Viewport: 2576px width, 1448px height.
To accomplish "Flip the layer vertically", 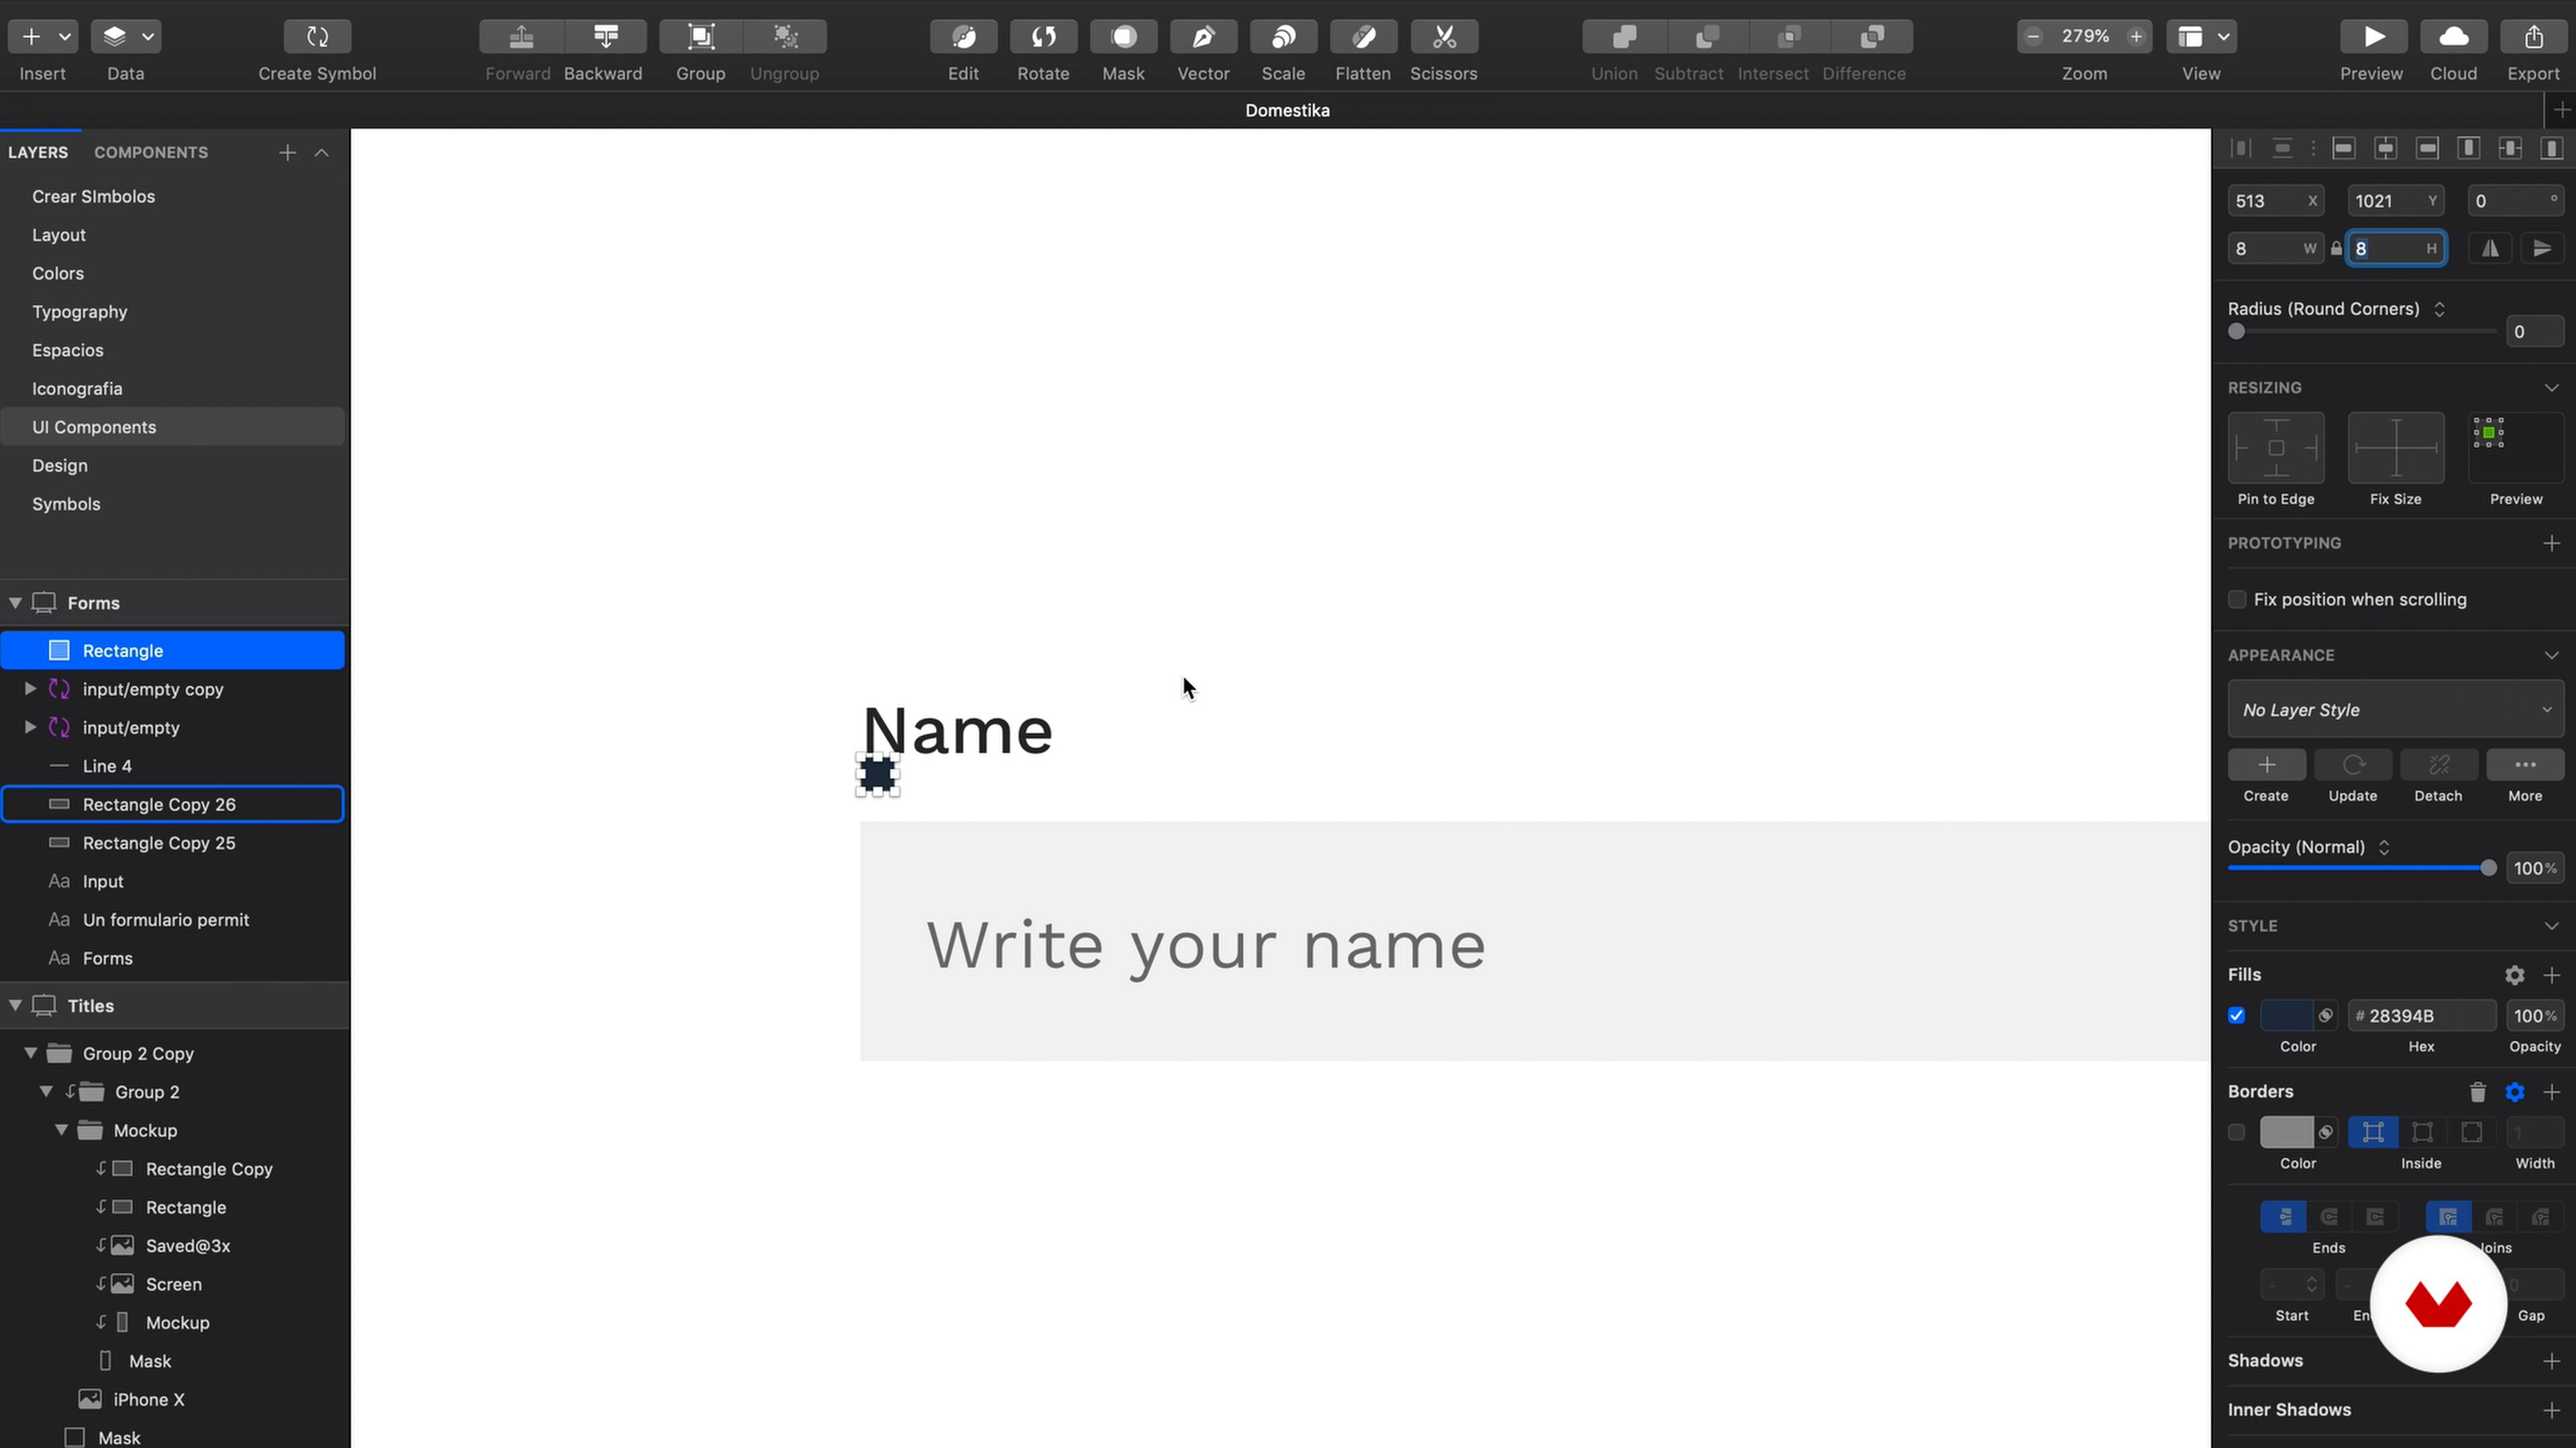I will (x=2542, y=249).
